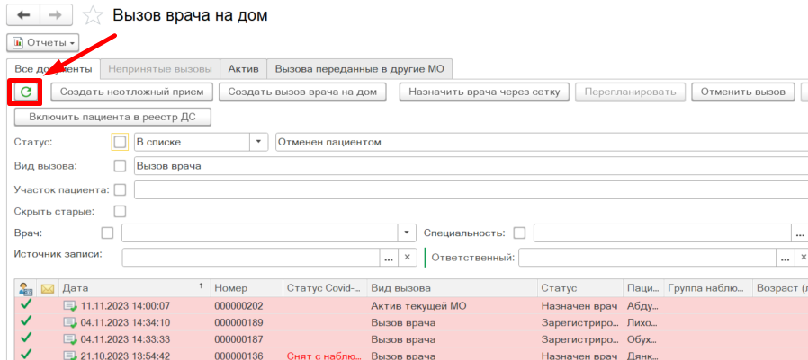Click the green refresh list icon
This screenshot has width=808, height=360.
pyautogui.click(x=26, y=92)
